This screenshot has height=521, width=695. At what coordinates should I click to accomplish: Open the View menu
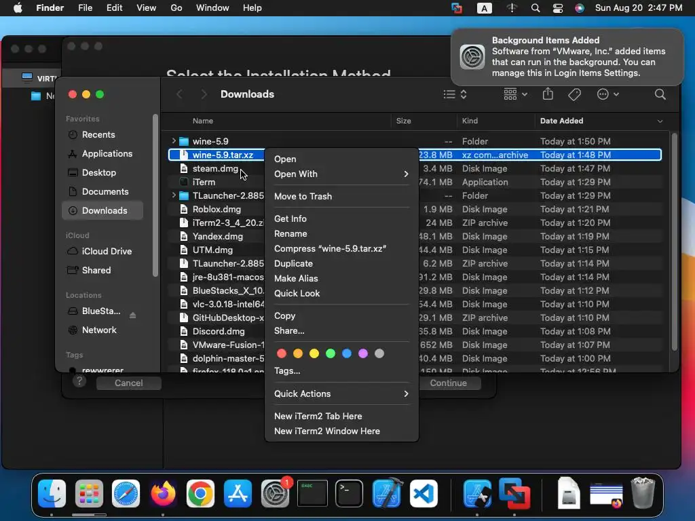coord(146,8)
